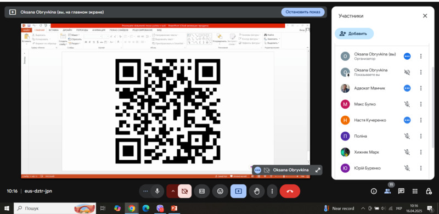Hang up with the red leave call button
The width and height of the screenshot is (439, 214).
tap(290, 192)
